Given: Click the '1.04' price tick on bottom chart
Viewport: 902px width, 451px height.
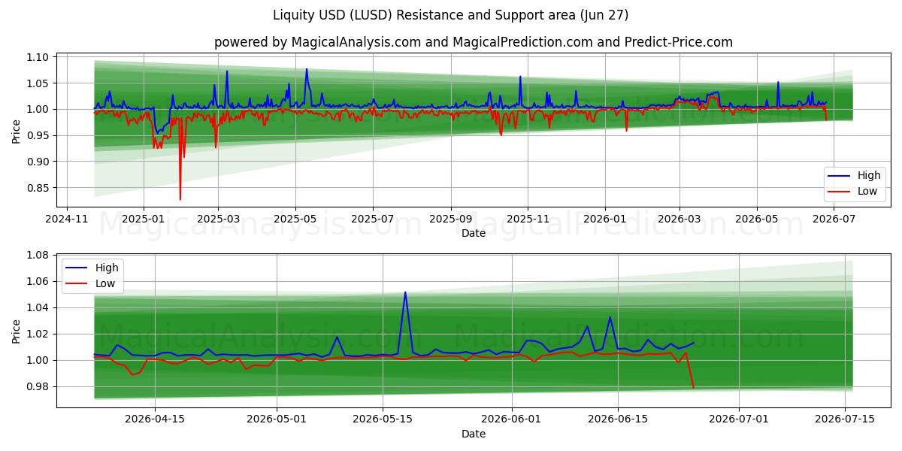Looking at the screenshot, I should point(38,308).
